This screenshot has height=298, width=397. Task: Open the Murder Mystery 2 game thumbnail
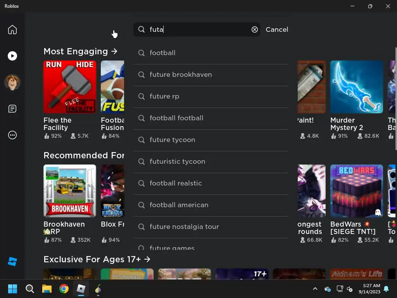(x=357, y=87)
